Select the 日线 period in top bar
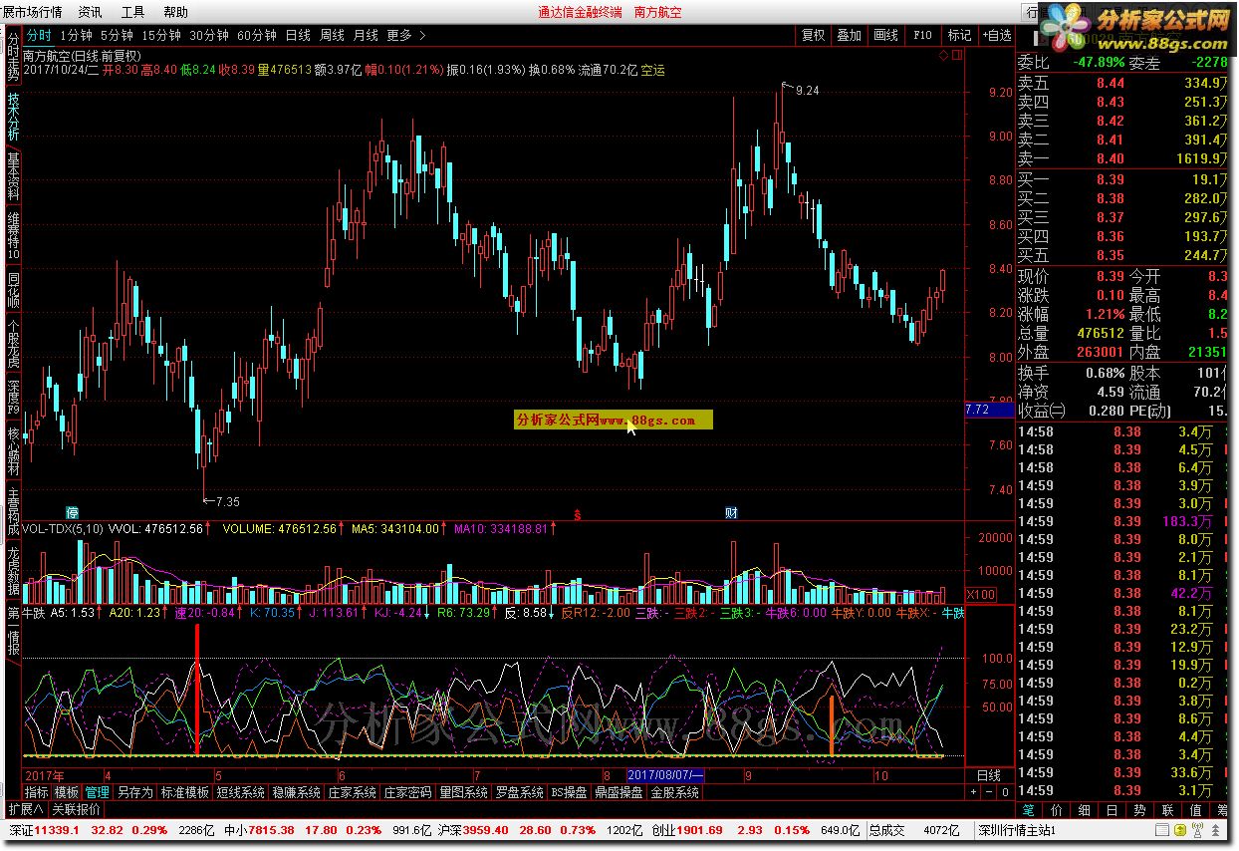1239x851 pixels. (298, 35)
